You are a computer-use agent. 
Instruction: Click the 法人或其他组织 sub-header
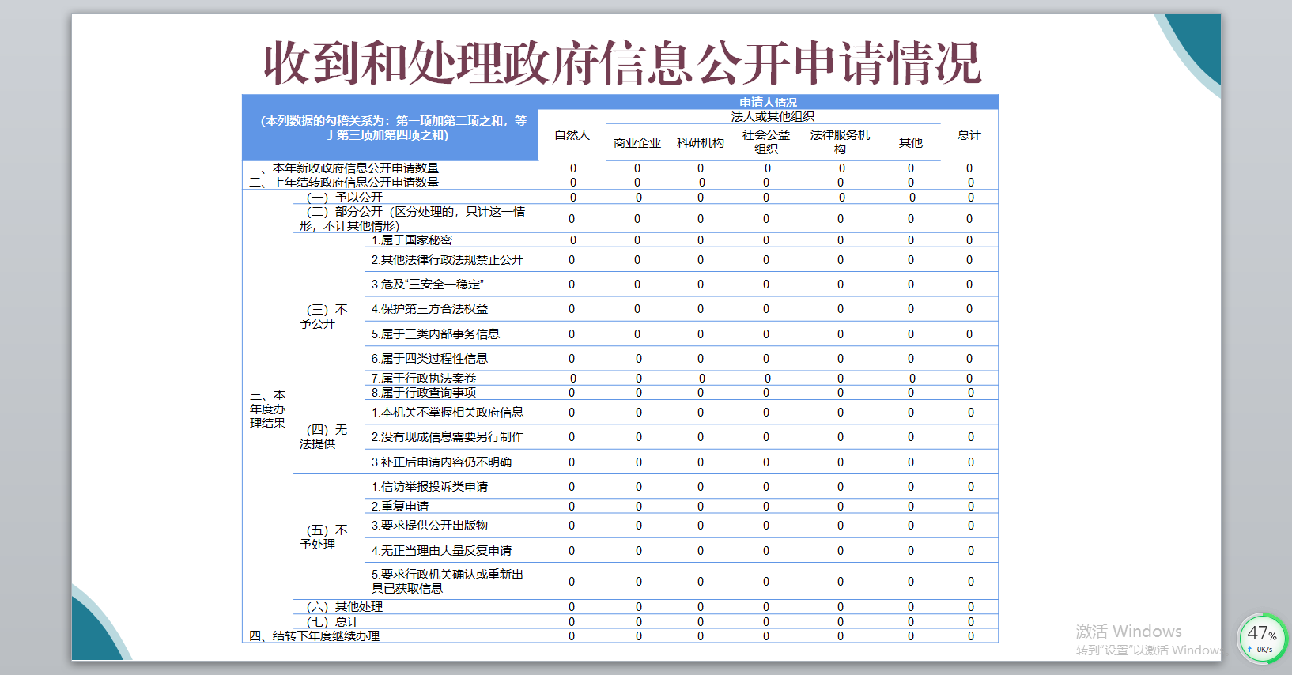point(773,116)
